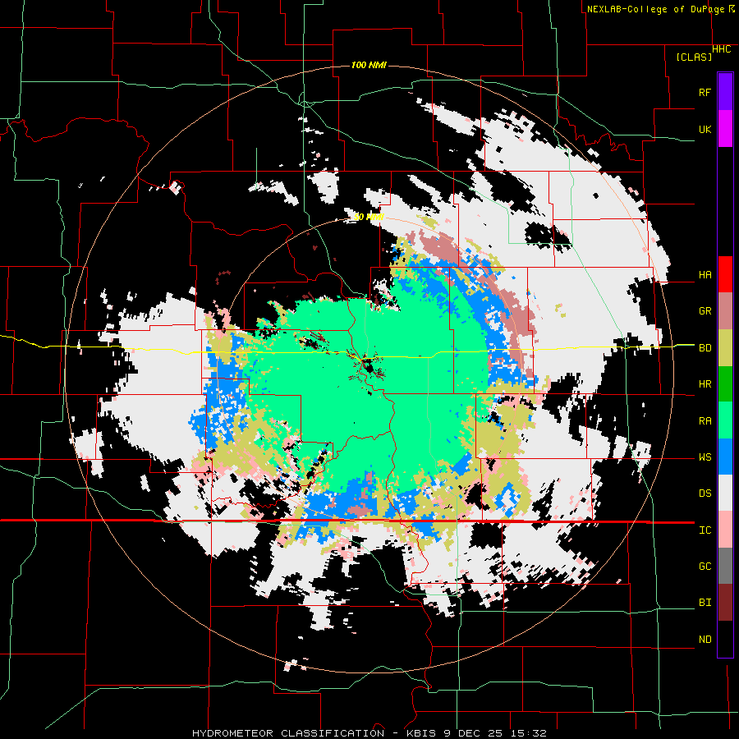Click the UK legend label

705,129
